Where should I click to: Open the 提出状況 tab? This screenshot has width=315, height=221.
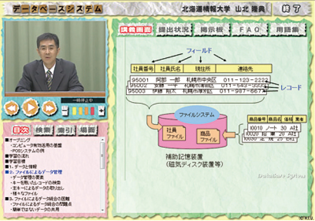(x=173, y=30)
